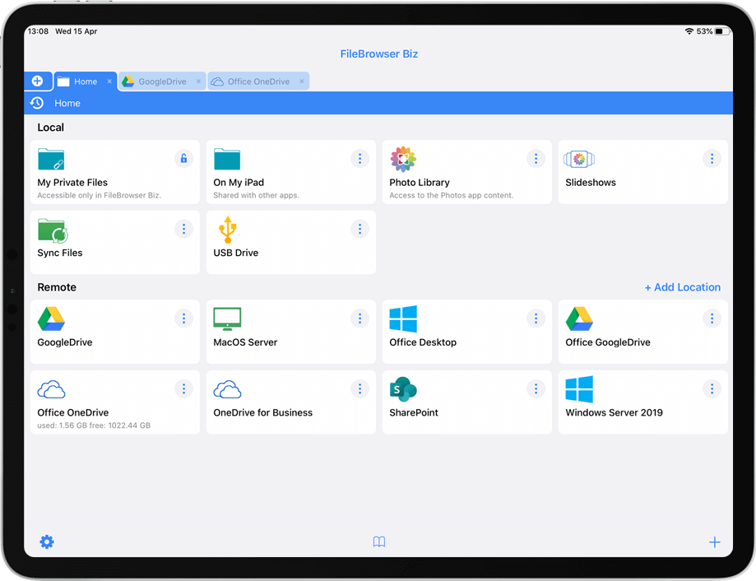Open the options menu for Slideshows
Image resolution: width=756 pixels, height=581 pixels.
tap(712, 159)
